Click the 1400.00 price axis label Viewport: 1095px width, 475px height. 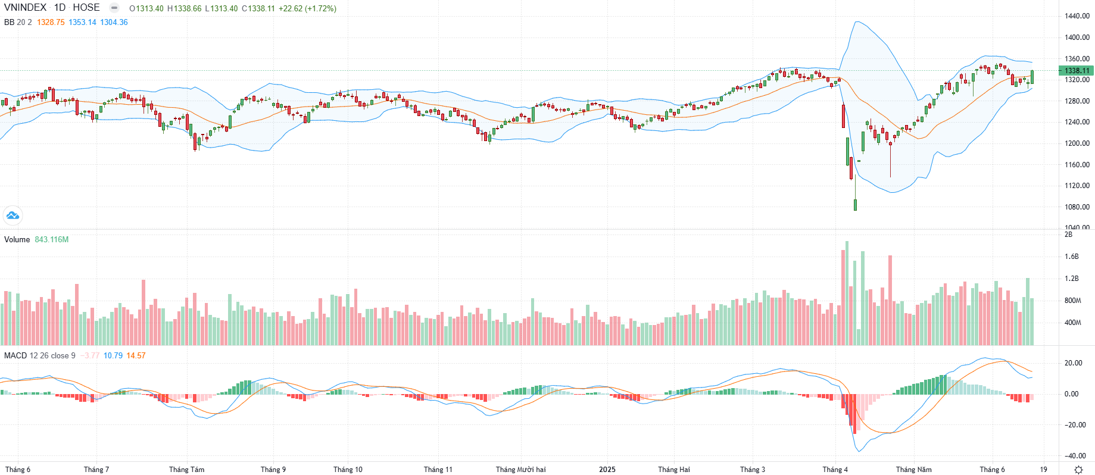point(1077,37)
